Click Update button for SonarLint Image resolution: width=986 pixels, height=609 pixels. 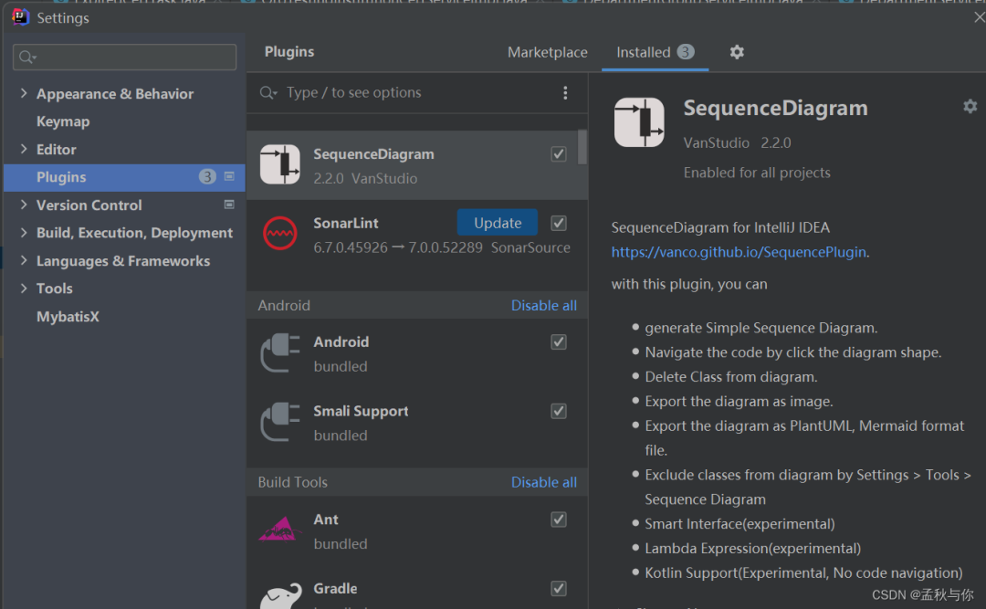click(x=498, y=223)
